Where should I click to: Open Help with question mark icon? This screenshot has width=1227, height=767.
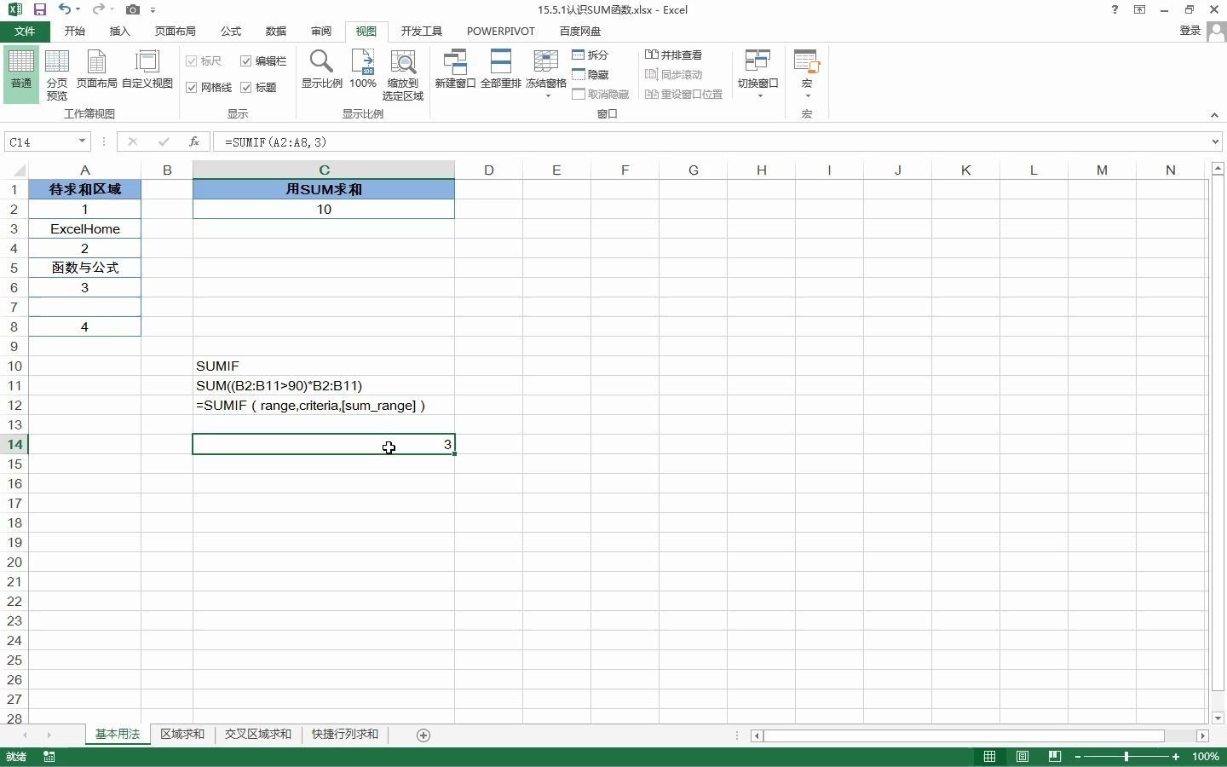coord(1115,9)
